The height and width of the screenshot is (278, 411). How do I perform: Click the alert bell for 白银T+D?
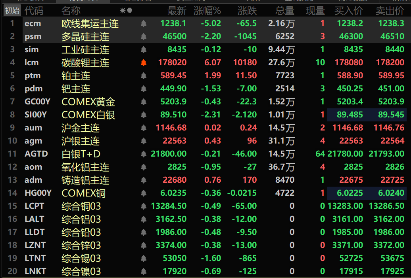pyautogui.click(x=143, y=154)
